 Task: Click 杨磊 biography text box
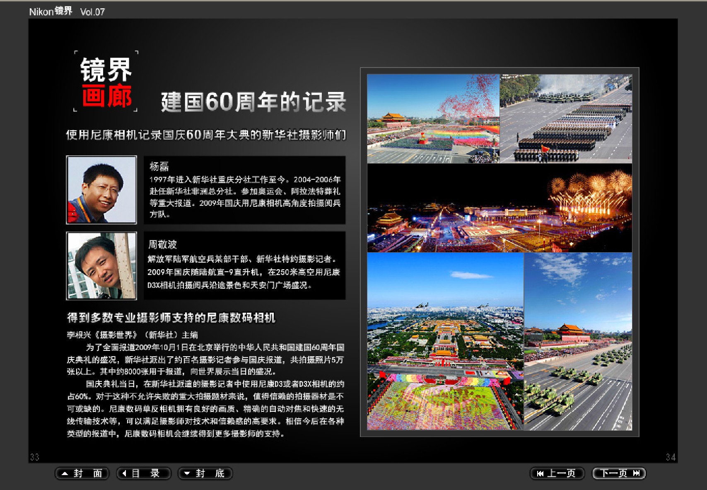tap(244, 190)
